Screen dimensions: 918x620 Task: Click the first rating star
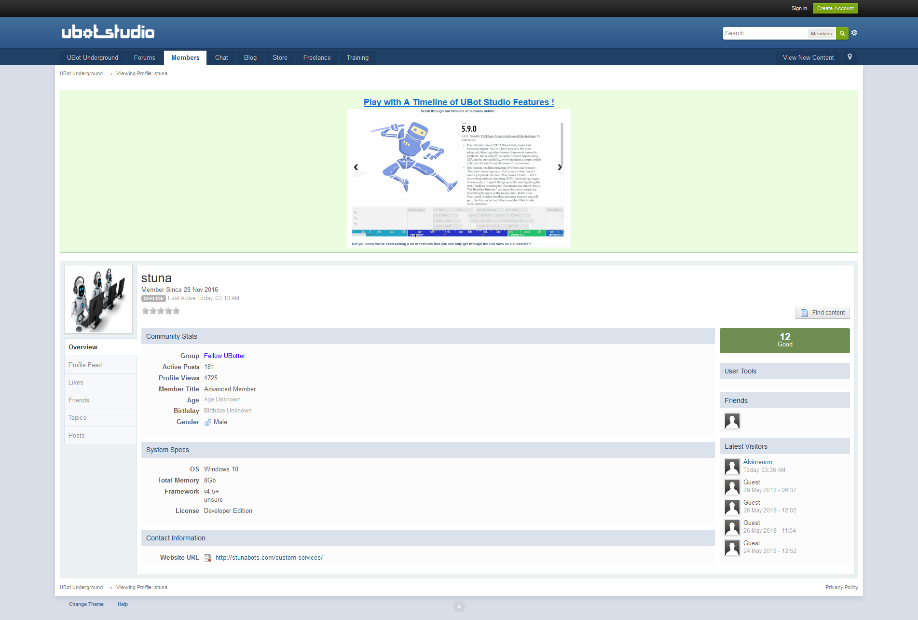(145, 311)
